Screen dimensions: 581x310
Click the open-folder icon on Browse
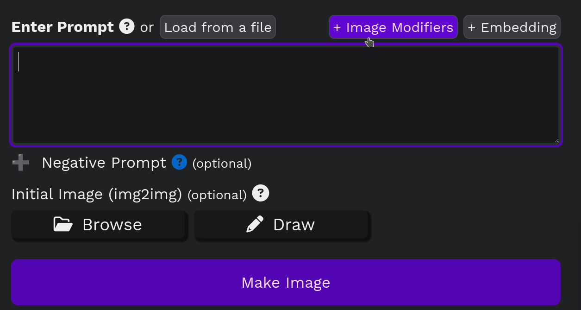click(63, 224)
